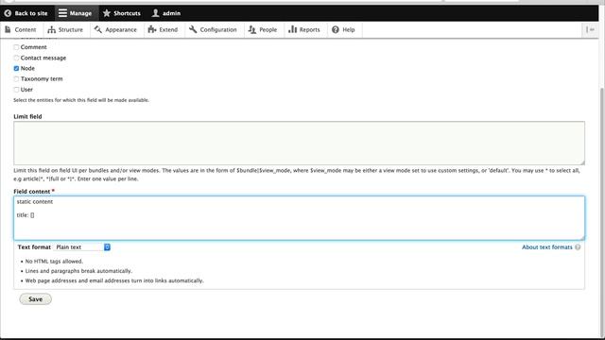The width and height of the screenshot is (605, 340).
Task: Click the 'No HTML tags allowed.' text
Action: [54, 262]
